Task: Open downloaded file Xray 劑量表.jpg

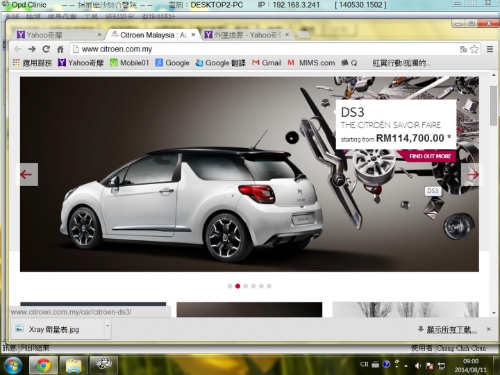Action: tap(57, 329)
